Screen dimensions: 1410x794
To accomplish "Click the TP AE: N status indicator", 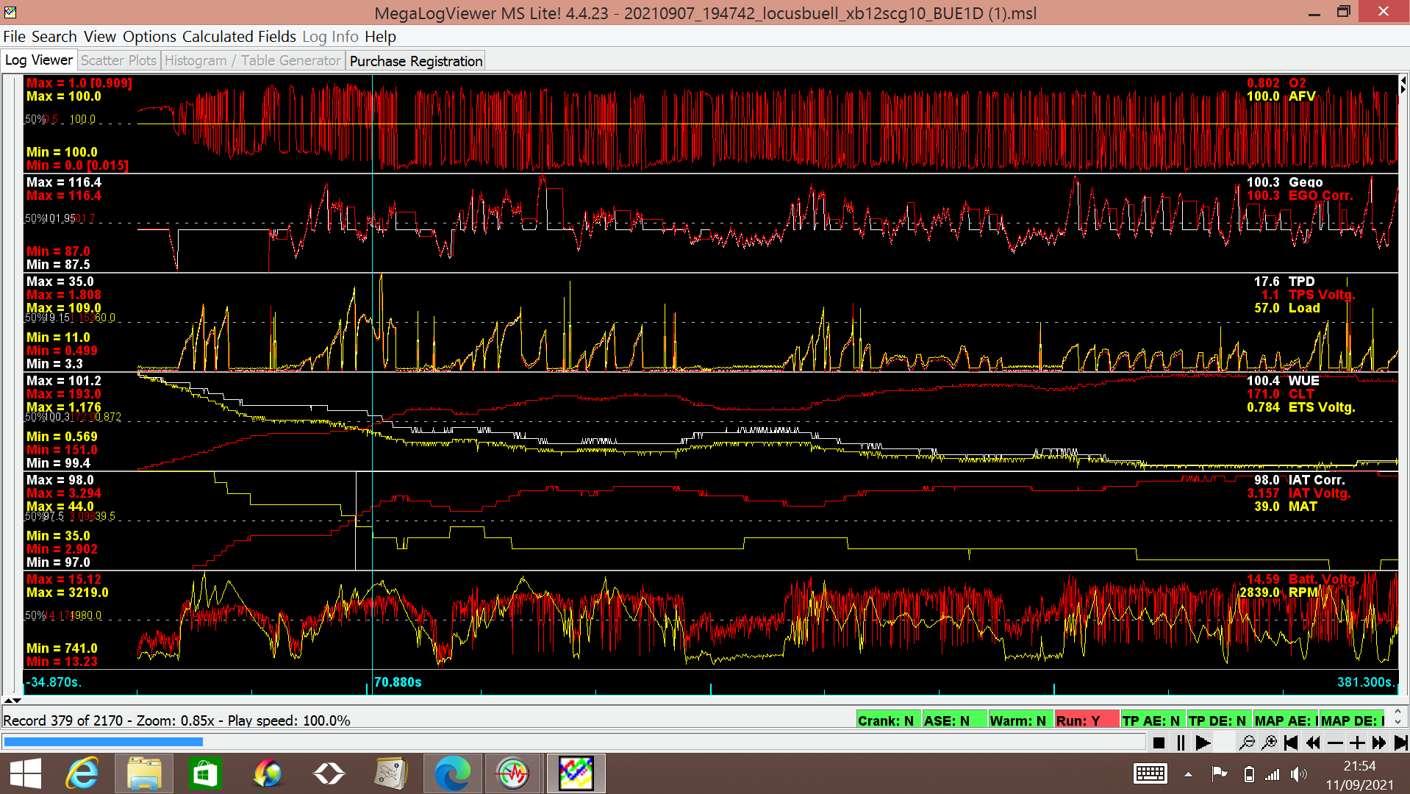I will click(x=1153, y=720).
